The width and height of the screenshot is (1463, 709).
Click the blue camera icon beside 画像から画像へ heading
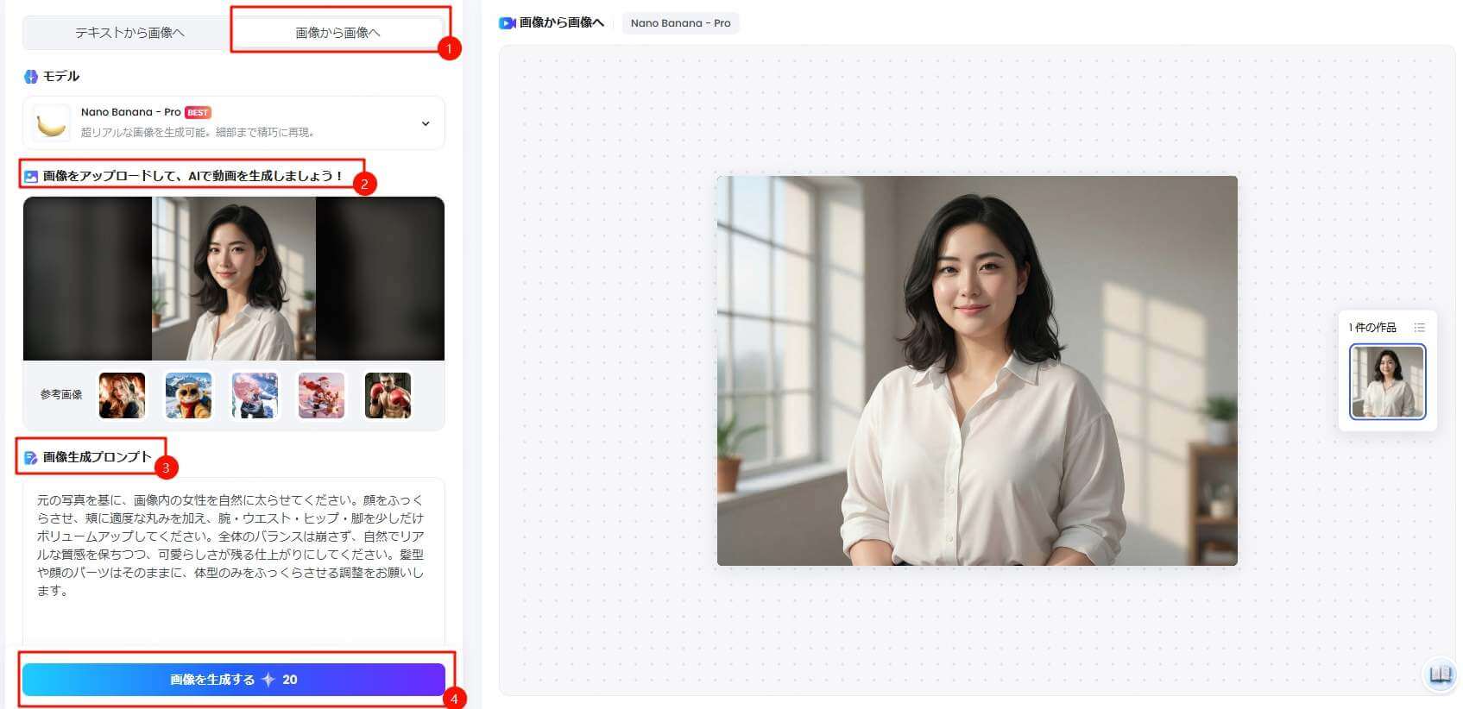pyautogui.click(x=508, y=23)
